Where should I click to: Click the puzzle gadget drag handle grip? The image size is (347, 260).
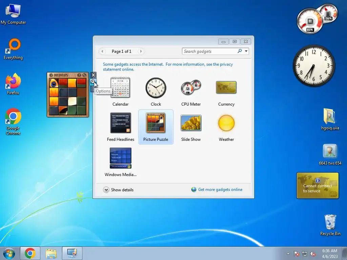92,89
